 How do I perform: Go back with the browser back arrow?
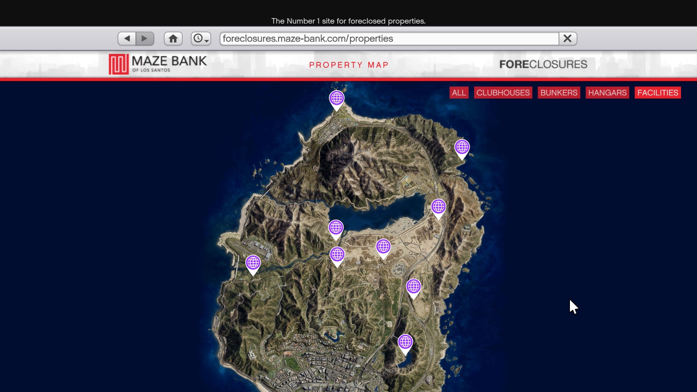coord(127,38)
